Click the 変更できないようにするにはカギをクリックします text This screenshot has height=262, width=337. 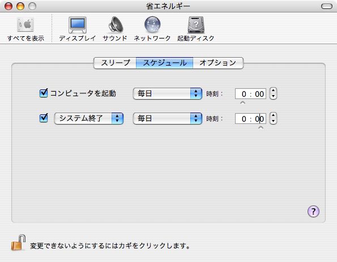point(110,246)
